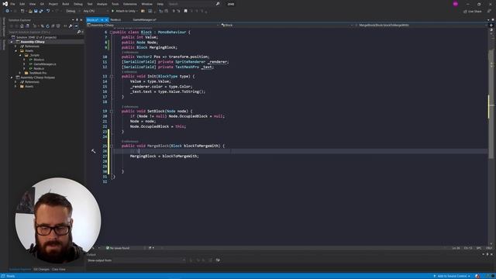
Task: Collapse the Scripts folder node
Action: click(20, 55)
